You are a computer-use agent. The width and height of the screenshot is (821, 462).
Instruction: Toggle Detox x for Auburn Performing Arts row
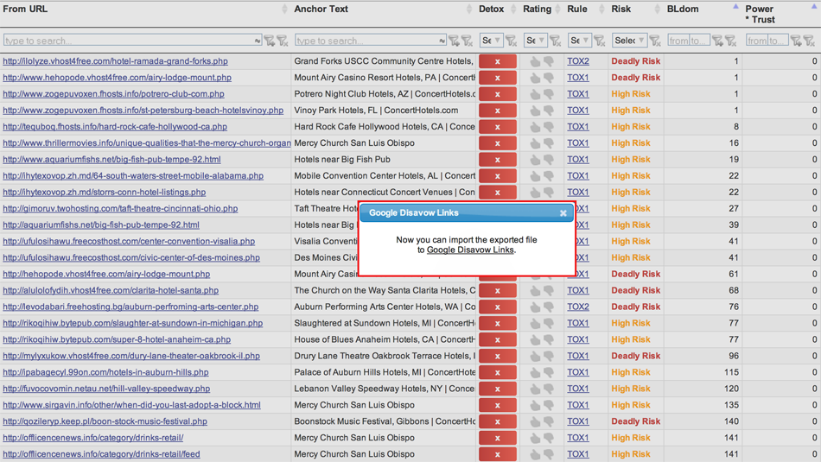point(498,307)
